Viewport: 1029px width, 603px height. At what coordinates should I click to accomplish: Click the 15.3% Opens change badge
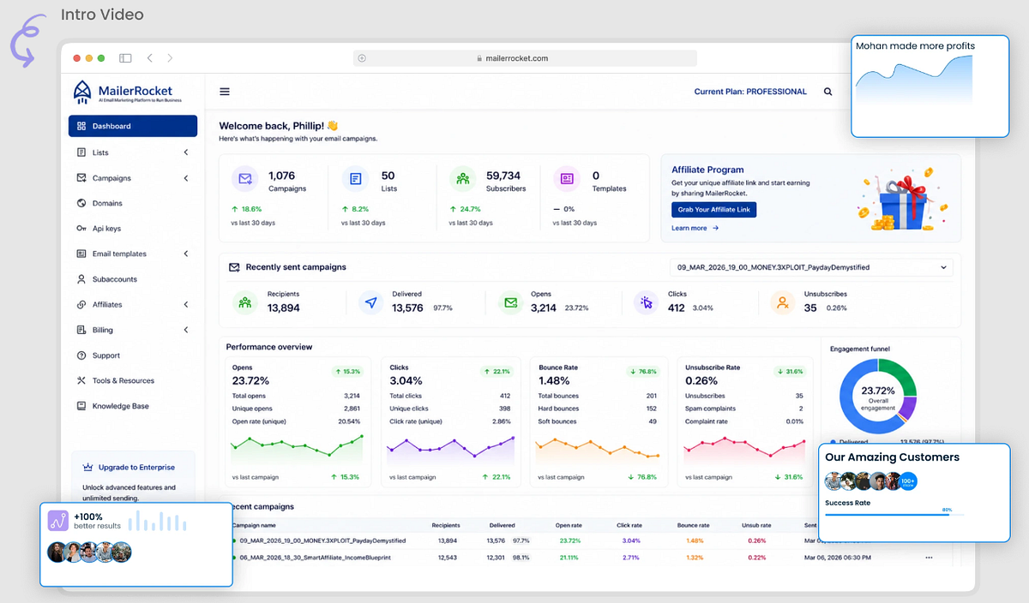tap(347, 372)
